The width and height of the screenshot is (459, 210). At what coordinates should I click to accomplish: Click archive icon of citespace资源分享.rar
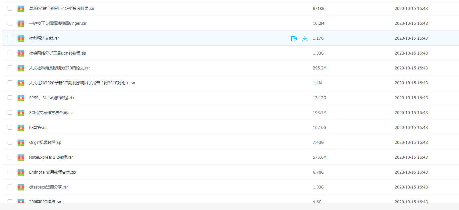click(x=21, y=187)
